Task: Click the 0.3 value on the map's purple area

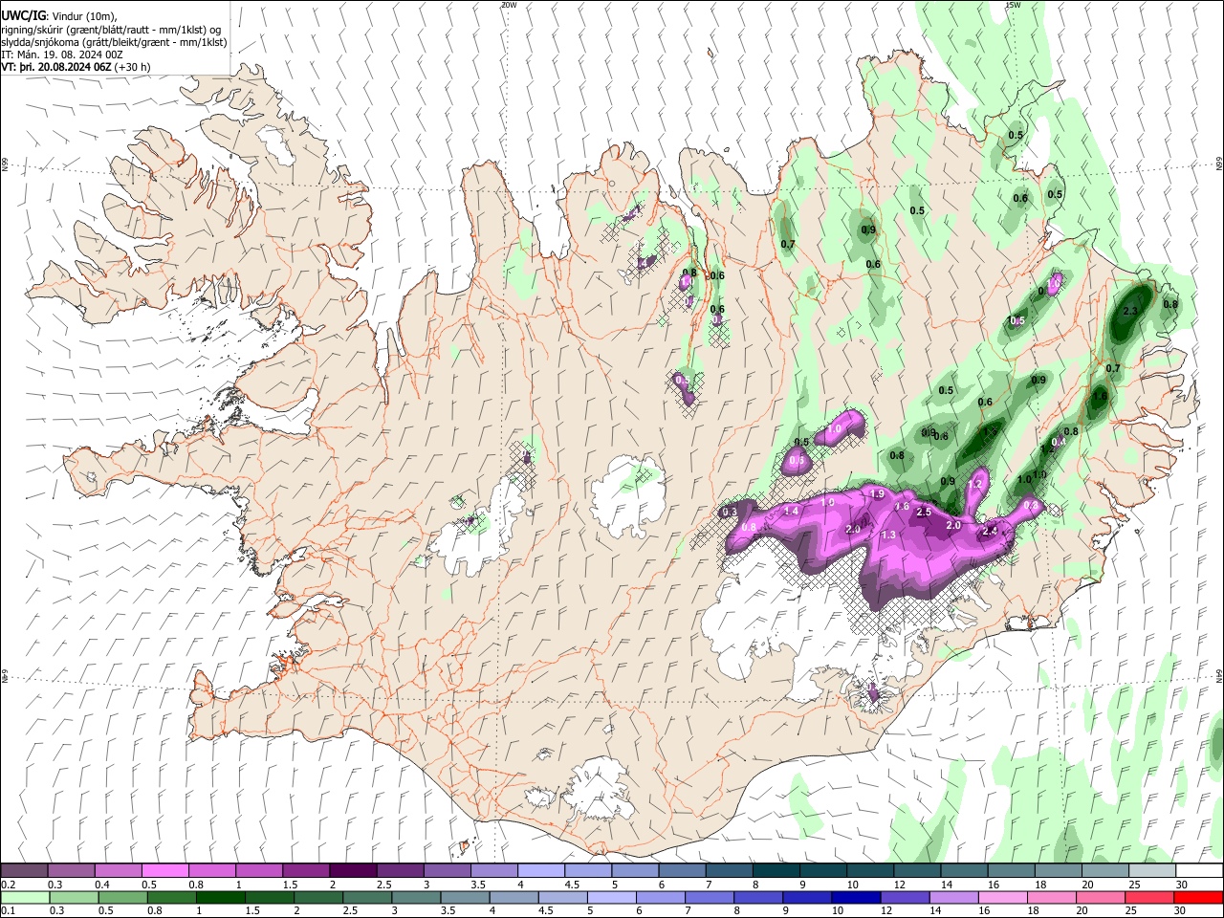Action: click(730, 513)
